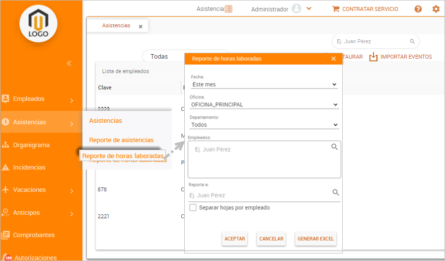Close the Reporte de horas laboradas dialog

click(333, 59)
